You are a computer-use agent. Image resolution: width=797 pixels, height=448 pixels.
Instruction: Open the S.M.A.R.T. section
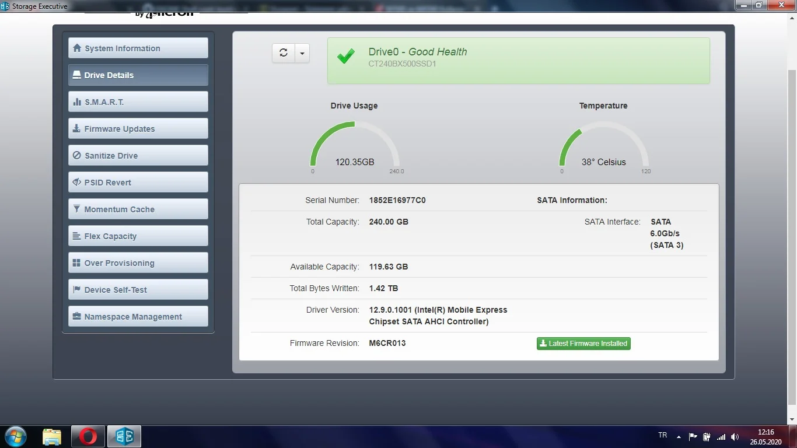point(138,102)
